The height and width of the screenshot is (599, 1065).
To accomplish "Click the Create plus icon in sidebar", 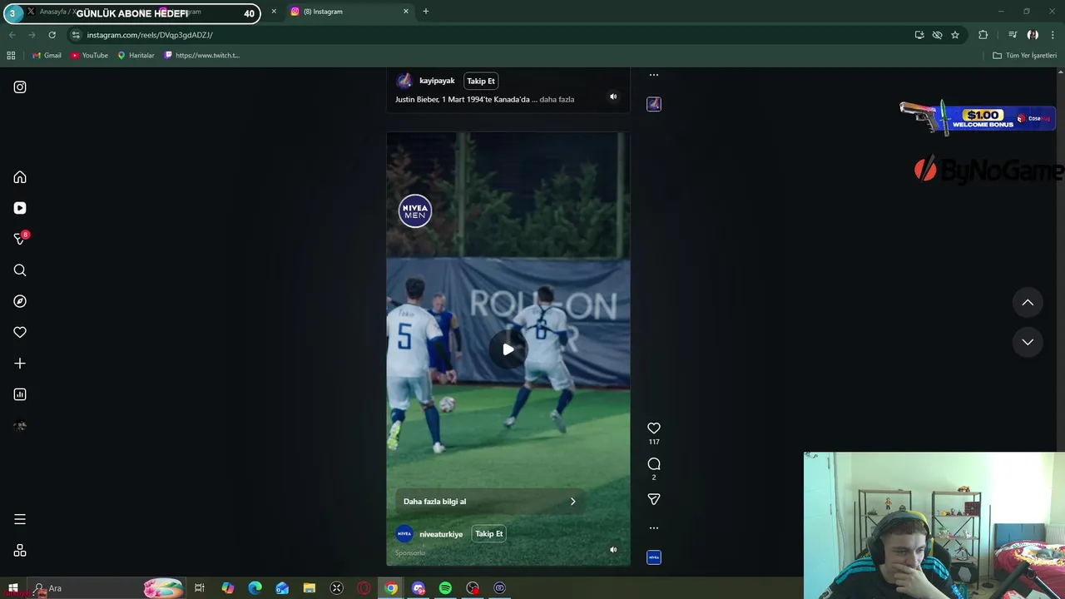I will 20,364.
